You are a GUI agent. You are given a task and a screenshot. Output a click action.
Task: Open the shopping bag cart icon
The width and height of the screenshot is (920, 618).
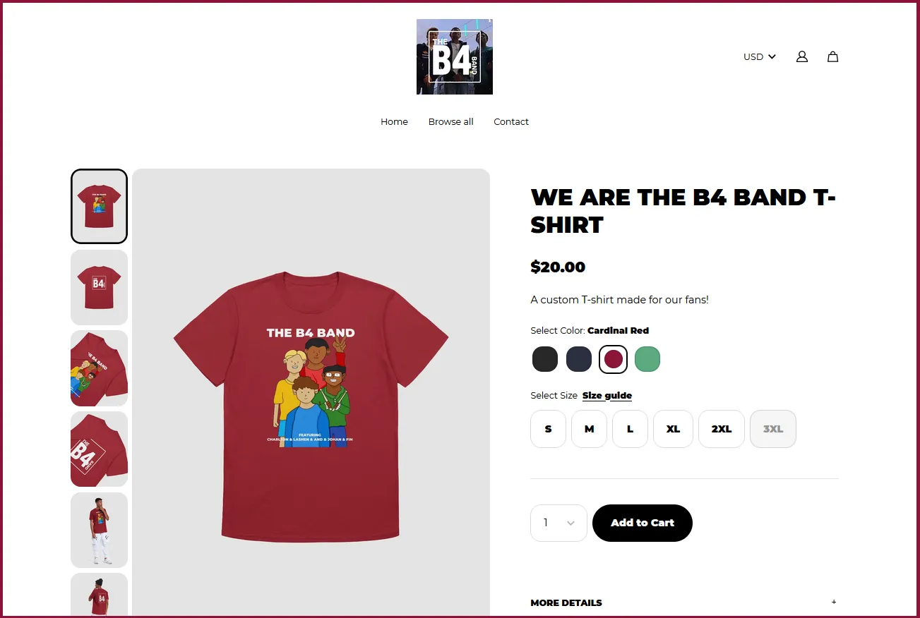pyautogui.click(x=832, y=56)
